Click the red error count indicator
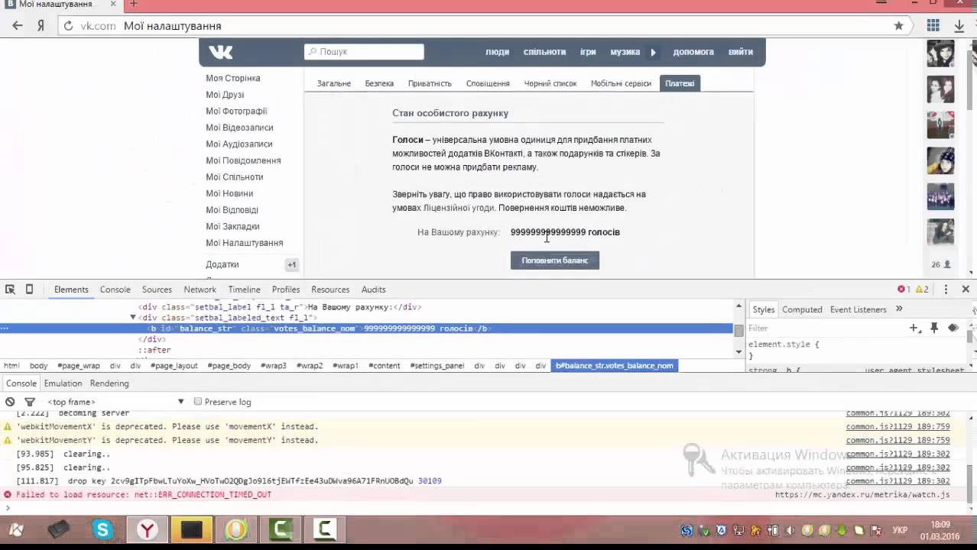 coord(904,290)
